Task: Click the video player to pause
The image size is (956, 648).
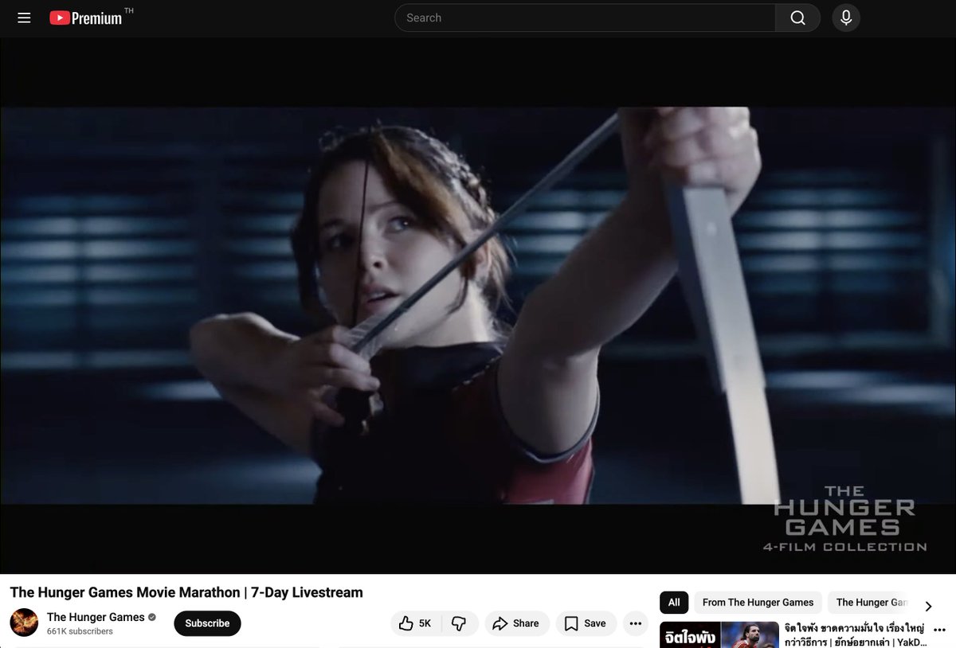Action: pyautogui.click(x=478, y=306)
